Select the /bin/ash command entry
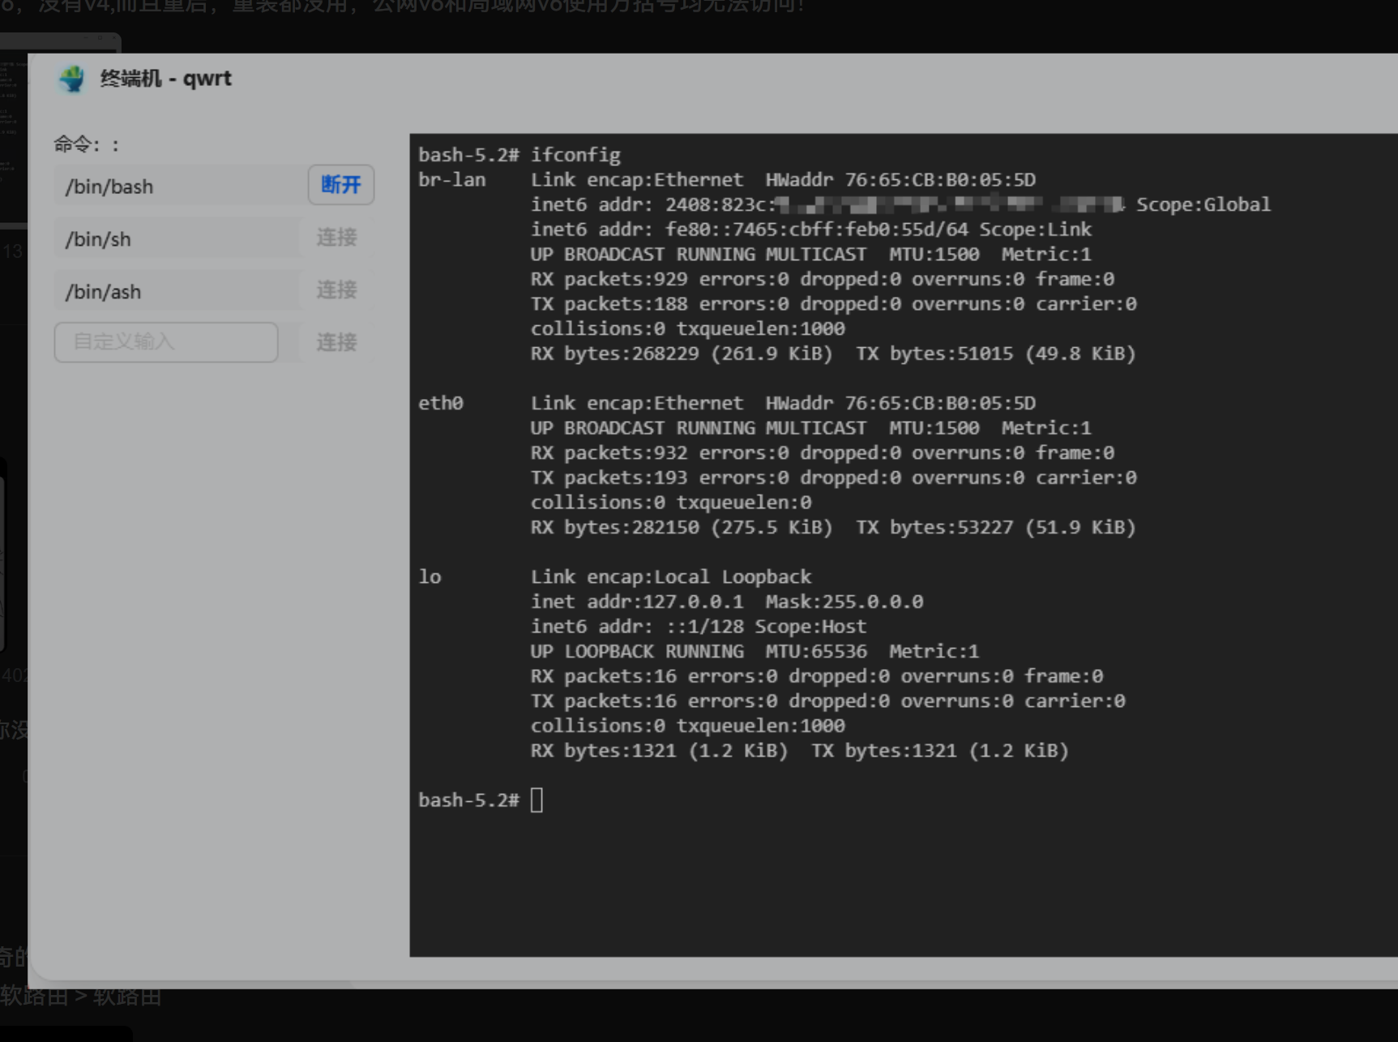 coord(177,291)
